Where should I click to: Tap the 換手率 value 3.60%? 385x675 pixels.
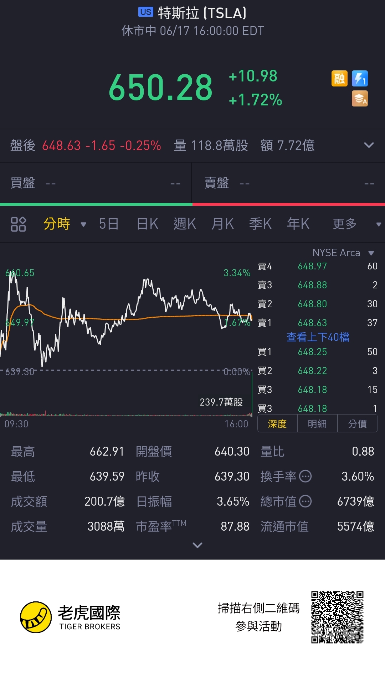click(x=358, y=476)
